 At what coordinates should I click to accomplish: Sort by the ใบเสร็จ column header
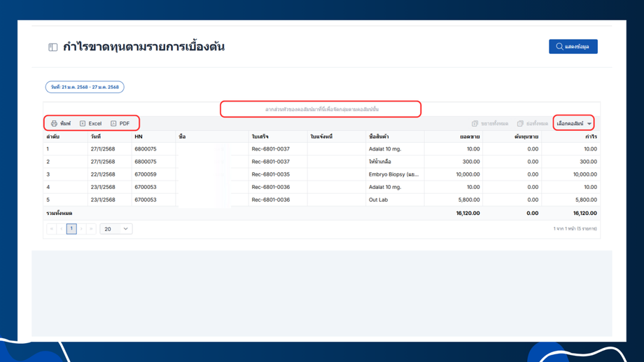click(x=278, y=137)
